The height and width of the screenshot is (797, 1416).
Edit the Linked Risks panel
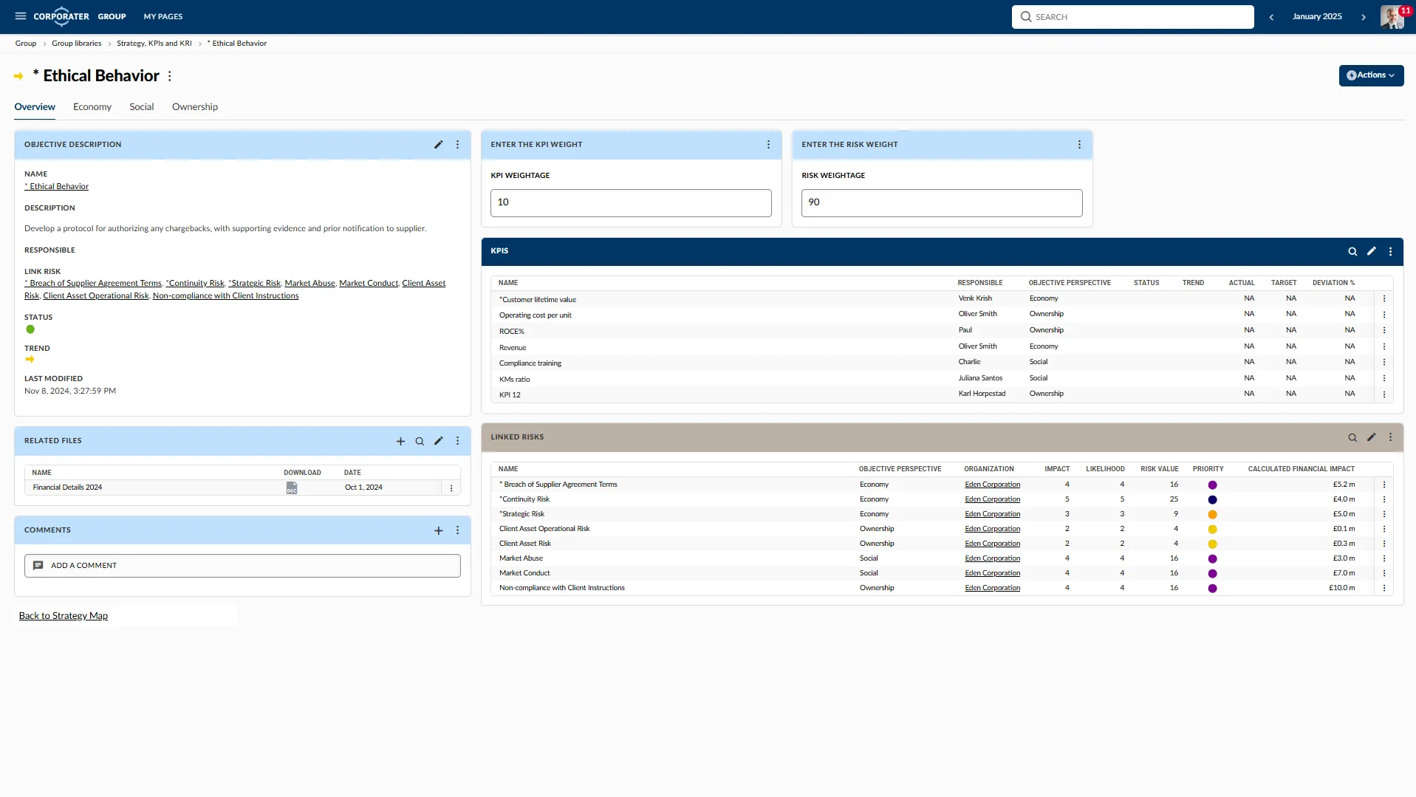point(1372,437)
